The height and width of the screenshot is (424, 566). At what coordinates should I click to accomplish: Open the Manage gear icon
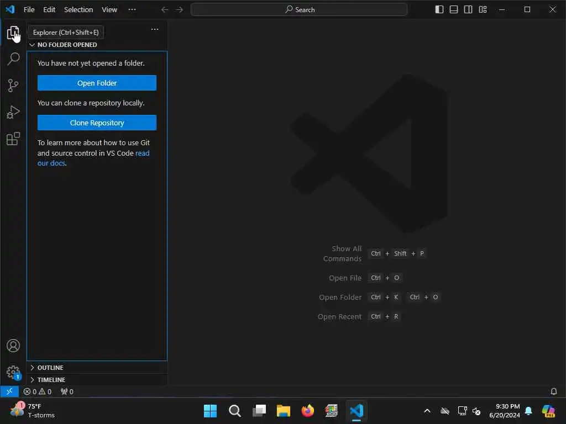13,372
